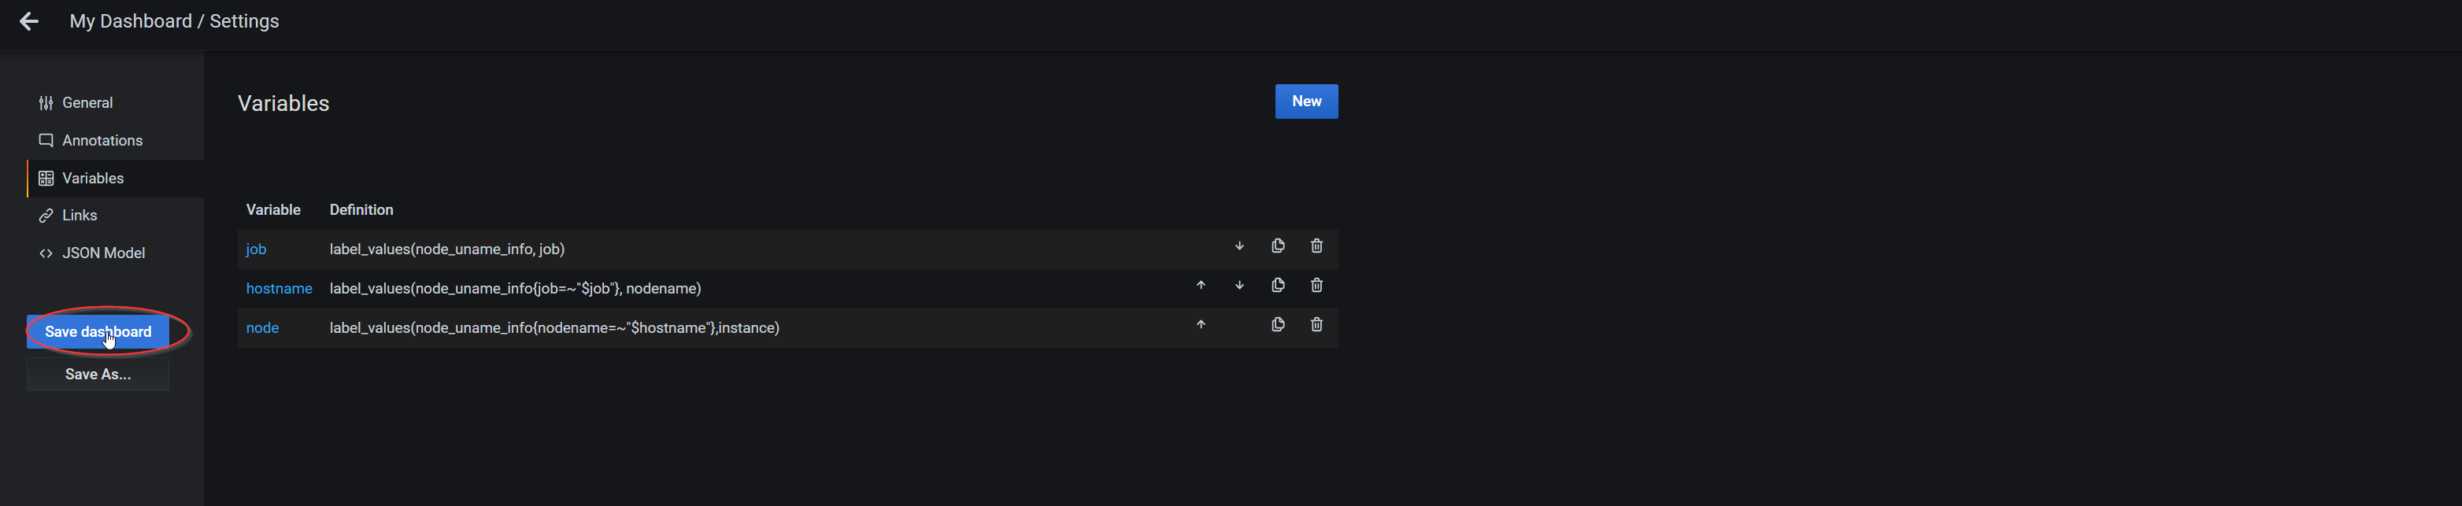
Task: Click the New variable button
Action: 1306,102
